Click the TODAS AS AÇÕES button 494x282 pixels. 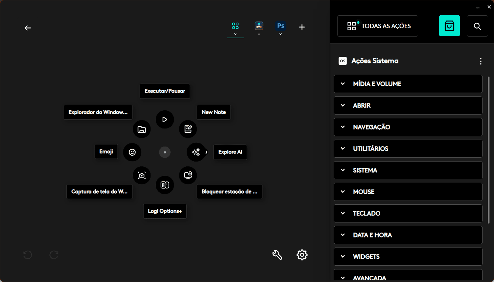(378, 26)
